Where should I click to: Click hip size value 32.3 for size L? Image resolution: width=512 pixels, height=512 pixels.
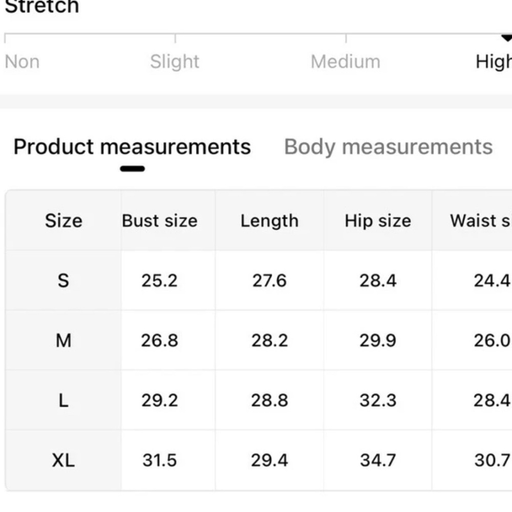(x=378, y=400)
